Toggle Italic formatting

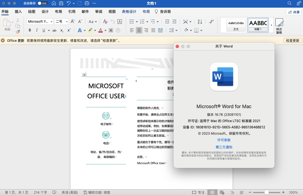(37, 30)
